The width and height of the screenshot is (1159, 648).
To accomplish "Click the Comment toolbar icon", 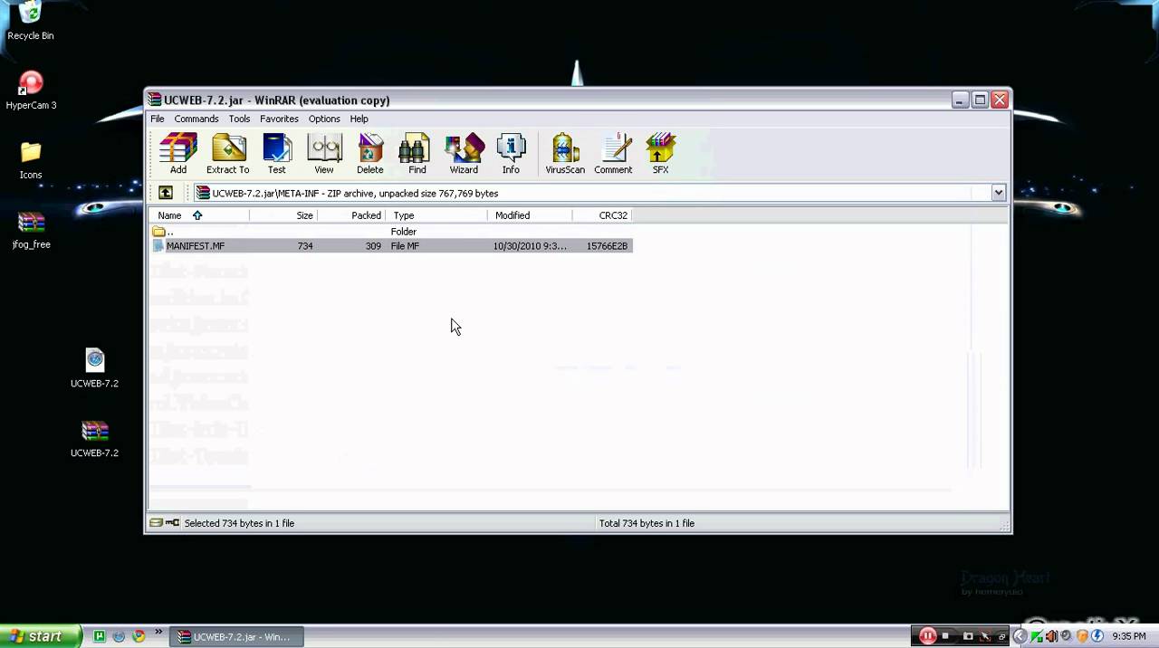I will pyautogui.click(x=613, y=153).
